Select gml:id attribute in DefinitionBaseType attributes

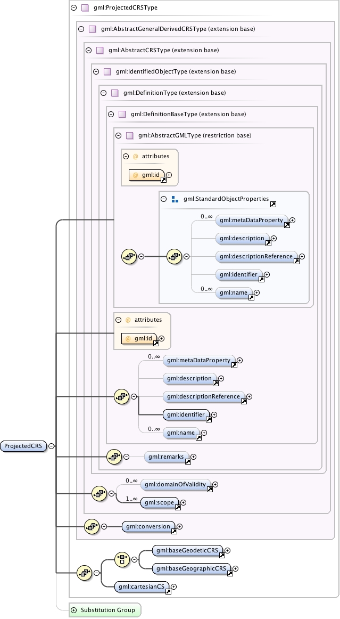(x=139, y=338)
